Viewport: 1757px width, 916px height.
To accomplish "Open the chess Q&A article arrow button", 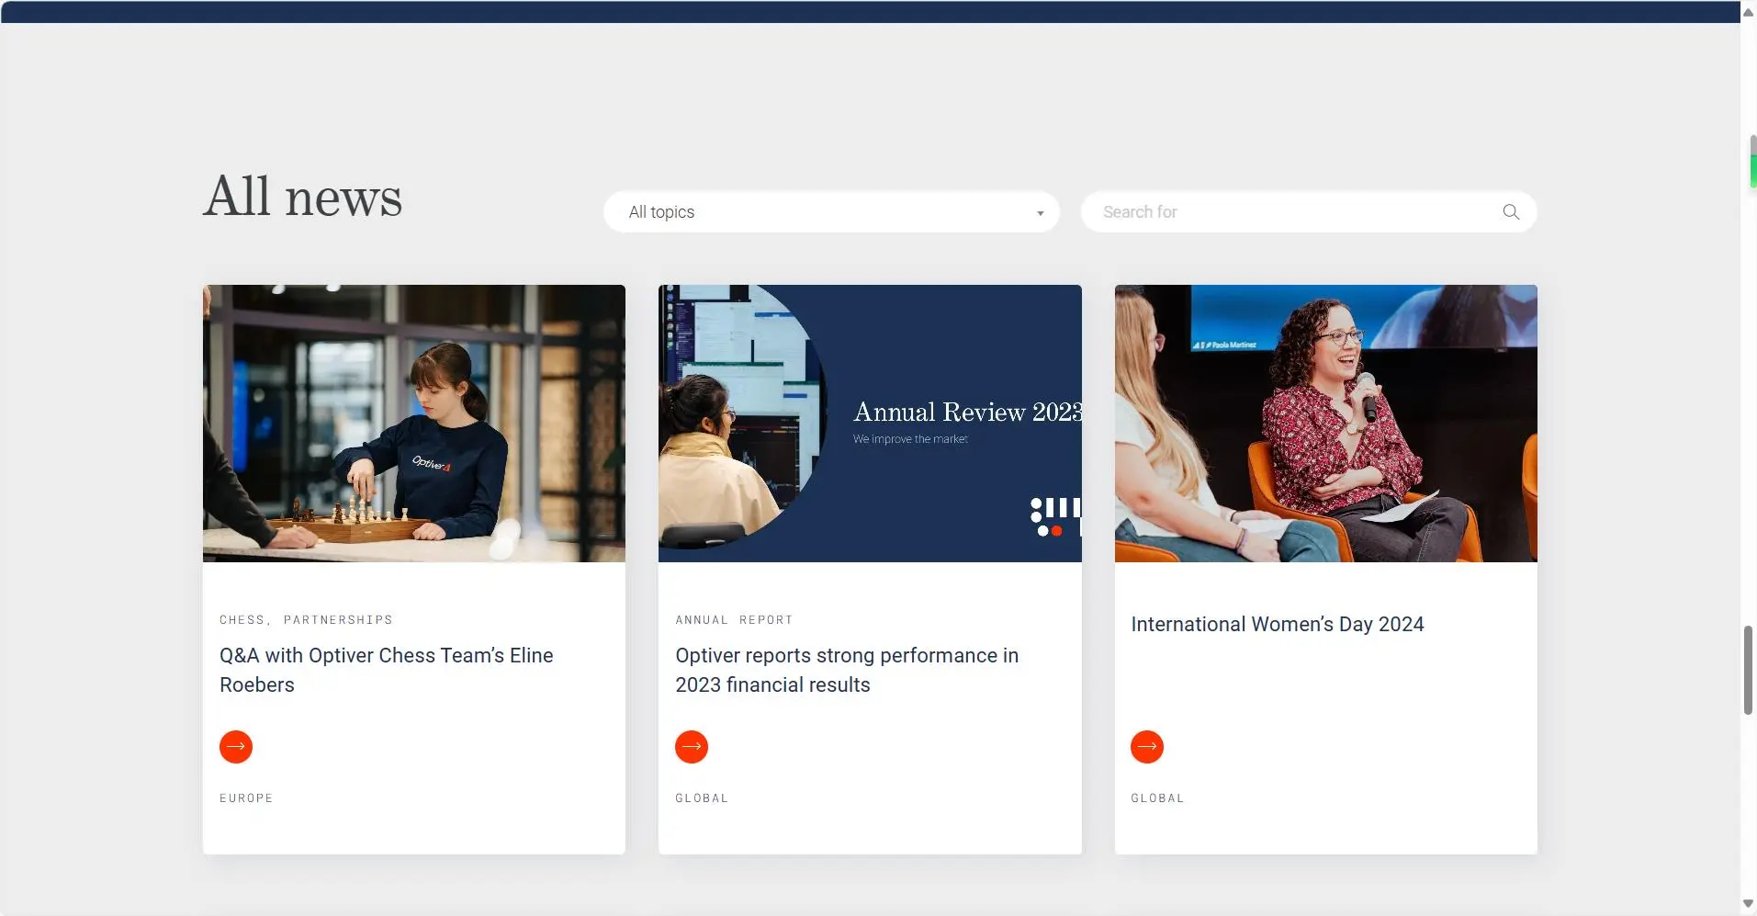I will point(236,747).
